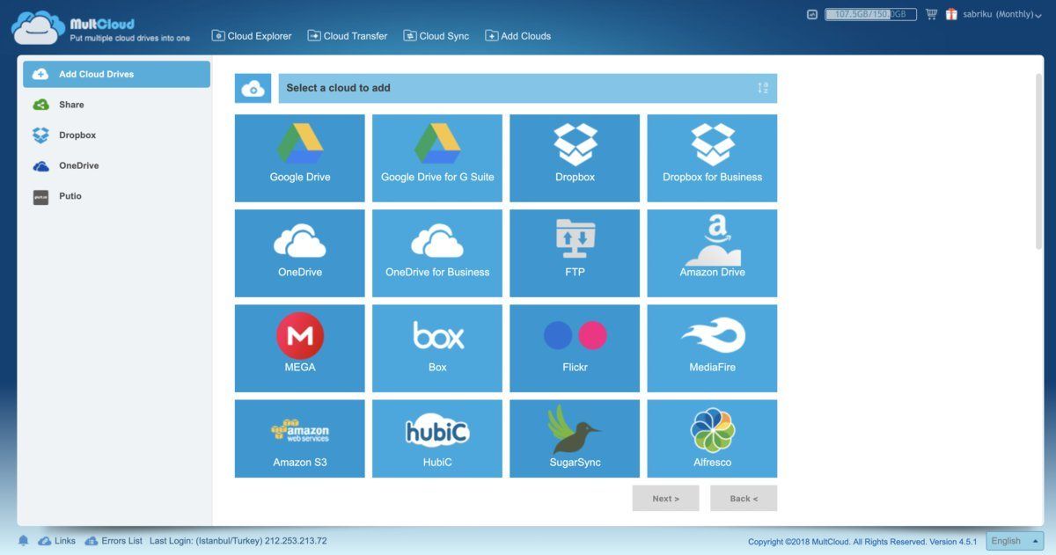
Task: Open the Cloud Explorer tab
Action: point(252,36)
